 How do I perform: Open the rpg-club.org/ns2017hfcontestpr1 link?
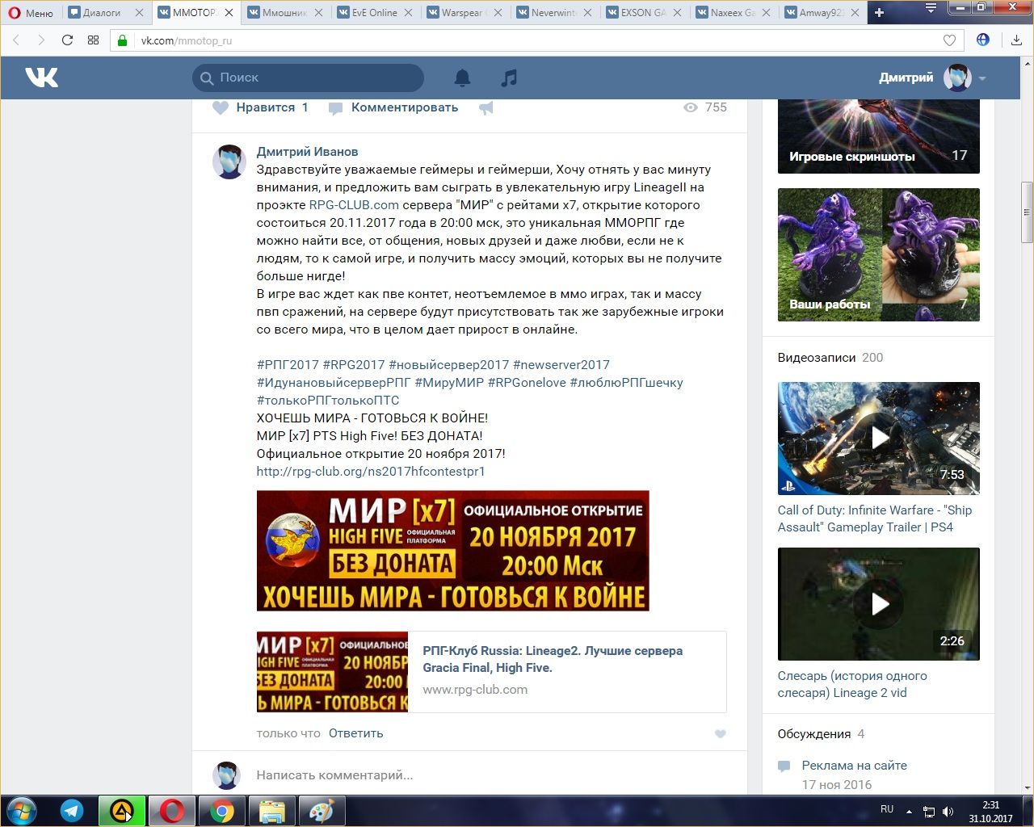click(x=371, y=472)
